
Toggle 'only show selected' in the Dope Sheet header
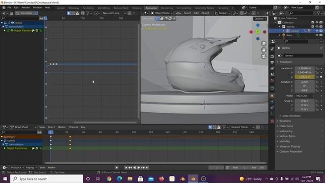(210, 127)
